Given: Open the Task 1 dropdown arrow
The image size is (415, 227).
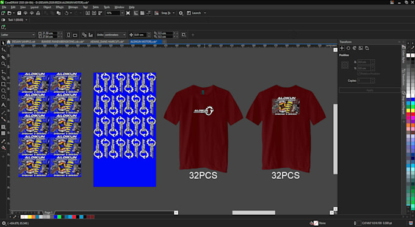Looking at the screenshot, I should (x=26, y=20).
